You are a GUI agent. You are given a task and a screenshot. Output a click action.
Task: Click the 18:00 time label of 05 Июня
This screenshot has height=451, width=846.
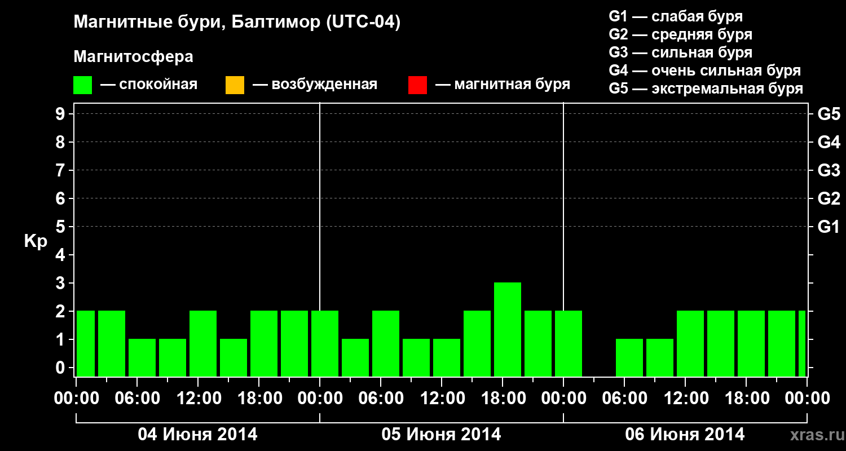click(x=503, y=399)
